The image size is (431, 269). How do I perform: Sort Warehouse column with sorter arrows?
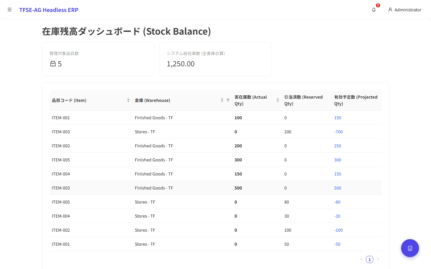pos(222,100)
